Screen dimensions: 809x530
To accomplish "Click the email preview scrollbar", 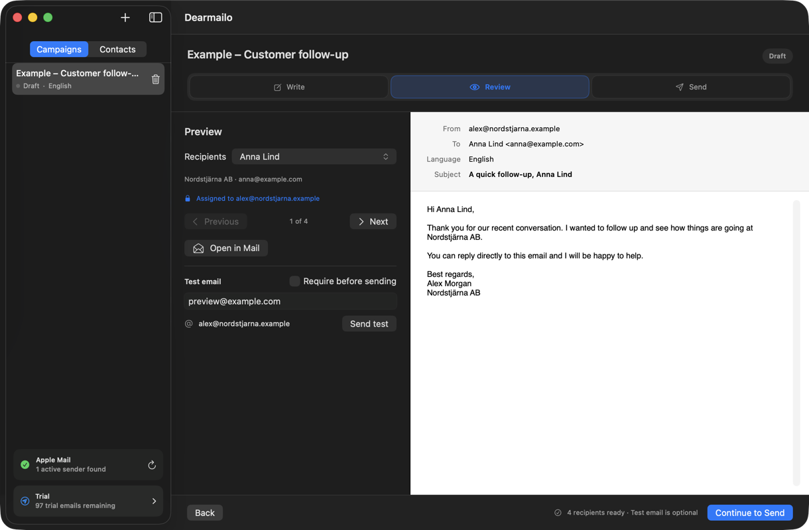I will 796,343.
